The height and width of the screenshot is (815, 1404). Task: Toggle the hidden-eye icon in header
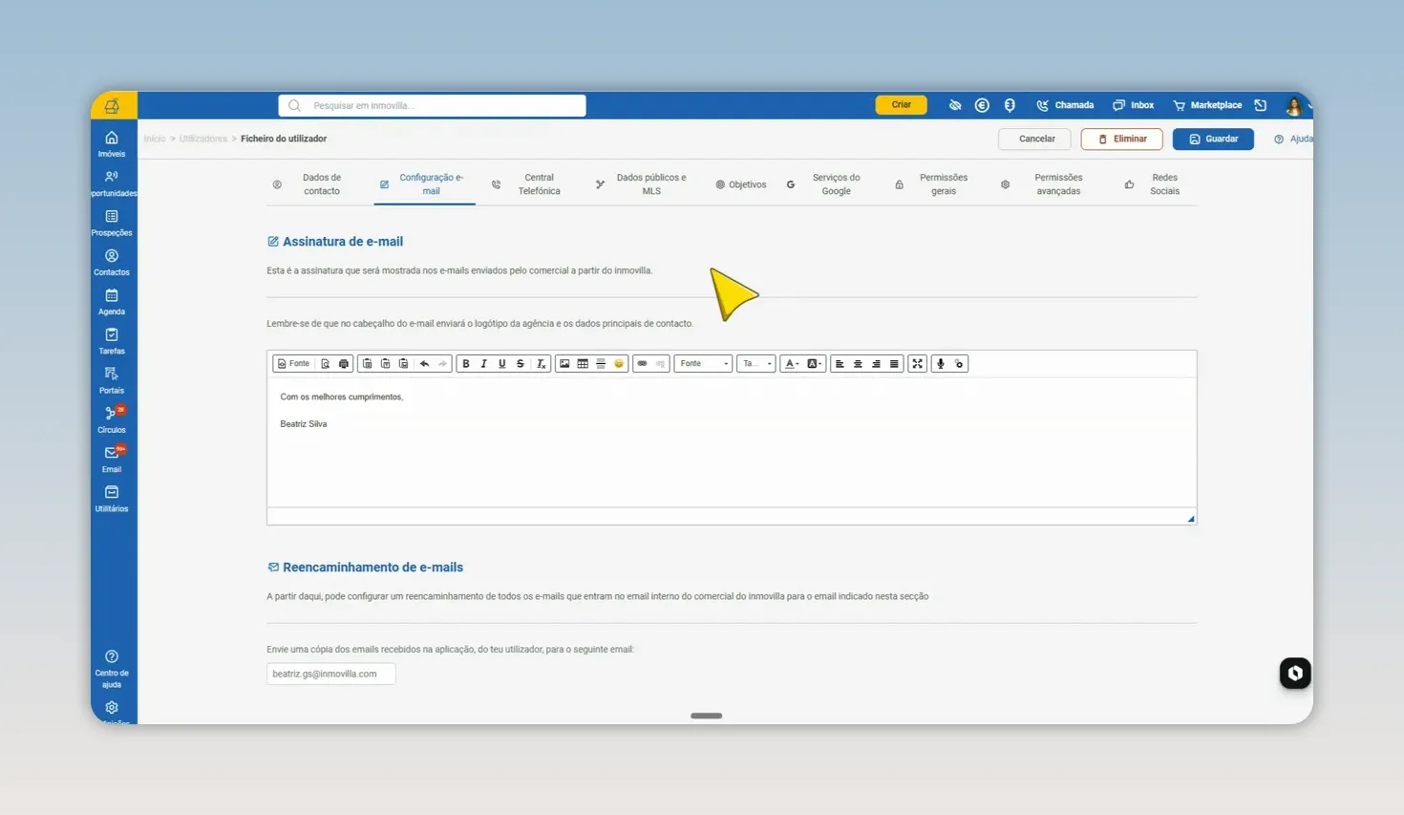click(x=955, y=105)
